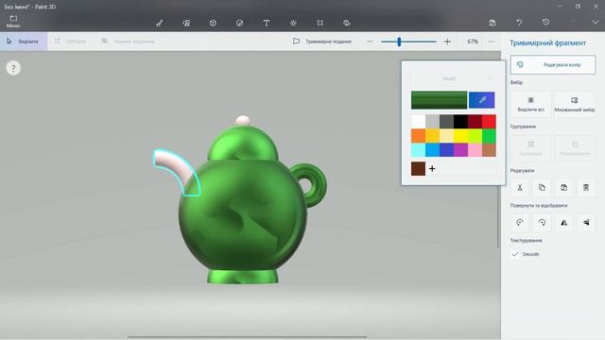Pick the black color swatch
Image resolution: width=605 pixels, height=340 pixels.
[460, 122]
